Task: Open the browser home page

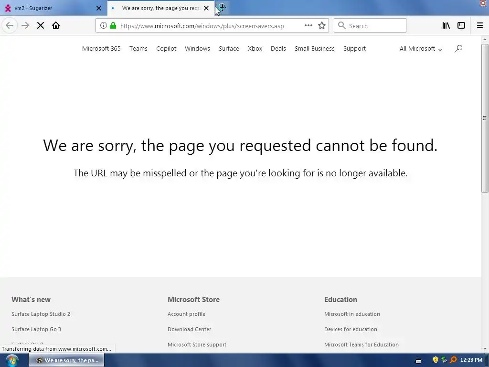Action: coord(56,26)
